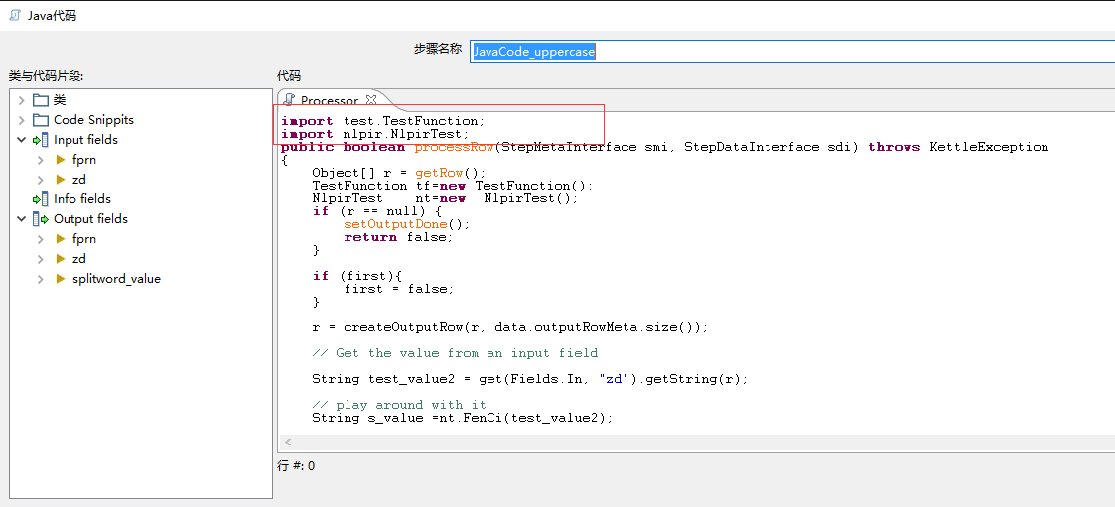This screenshot has height=507, width=1115.
Task: Select the Input fields tree item
Action: pos(86,140)
